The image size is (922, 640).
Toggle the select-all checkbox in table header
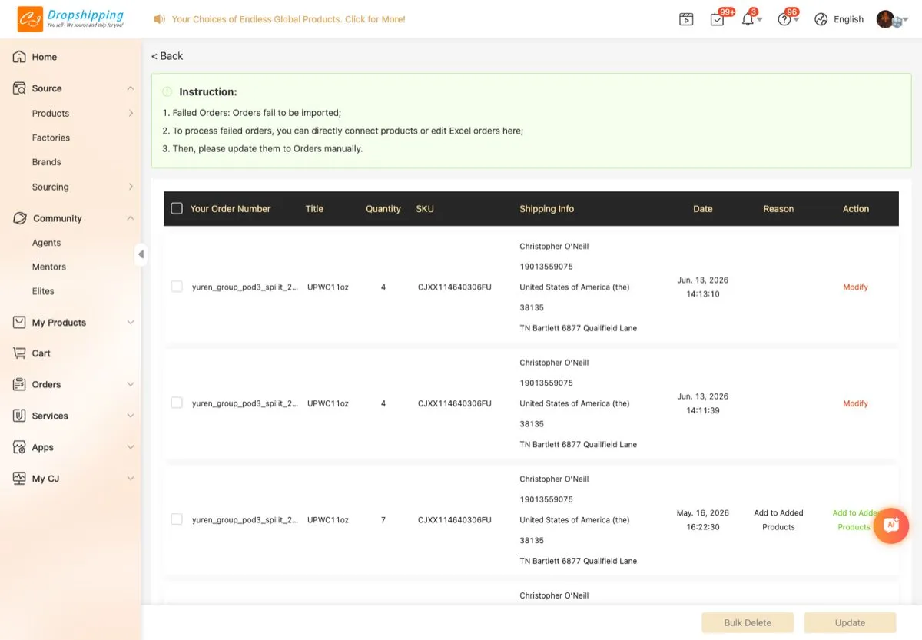point(177,208)
